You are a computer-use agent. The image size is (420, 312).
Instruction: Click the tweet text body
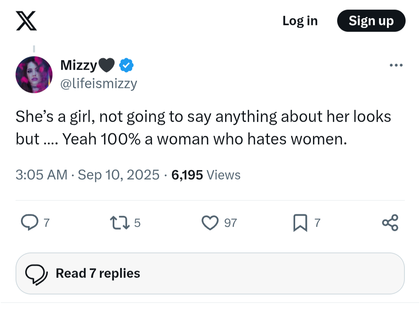coord(203,127)
